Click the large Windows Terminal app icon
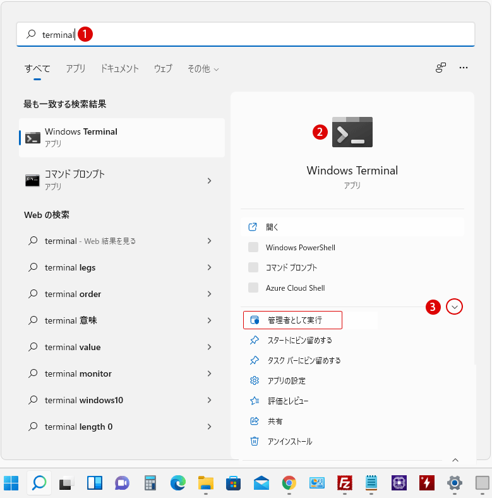 [x=352, y=132]
